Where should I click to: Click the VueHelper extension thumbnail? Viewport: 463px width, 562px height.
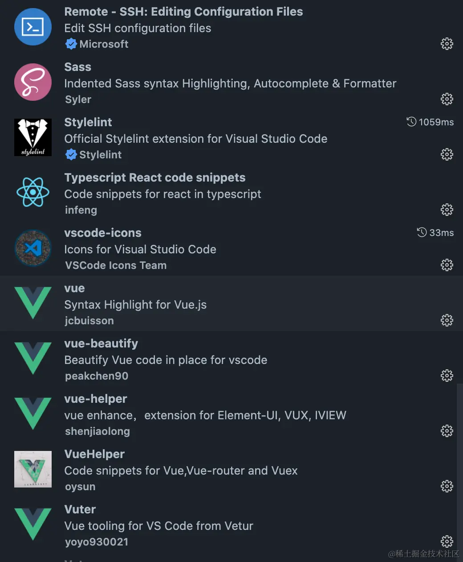tap(33, 469)
